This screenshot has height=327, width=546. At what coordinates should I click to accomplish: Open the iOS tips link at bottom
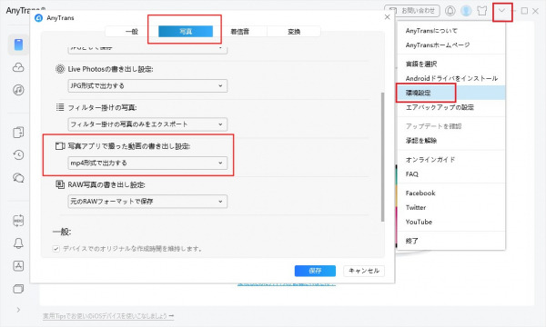click(x=108, y=316)
